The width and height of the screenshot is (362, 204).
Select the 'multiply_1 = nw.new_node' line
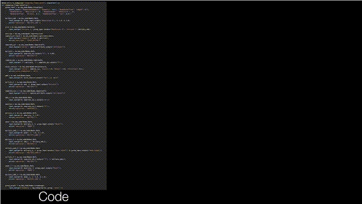(x=21, y=82)
